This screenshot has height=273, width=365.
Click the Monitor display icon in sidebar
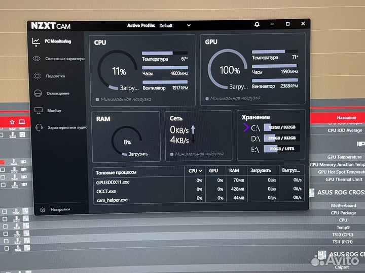[39, 110]
